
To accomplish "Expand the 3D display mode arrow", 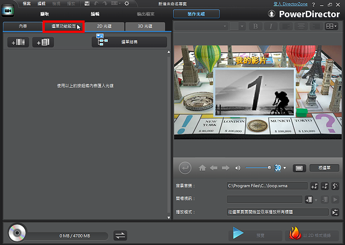I will pyautogui.click(x=285, y=168).
